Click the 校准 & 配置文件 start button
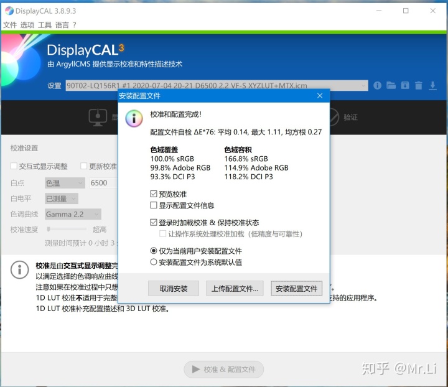This screenshot has height=387, width=448. (x=224, y=370)
